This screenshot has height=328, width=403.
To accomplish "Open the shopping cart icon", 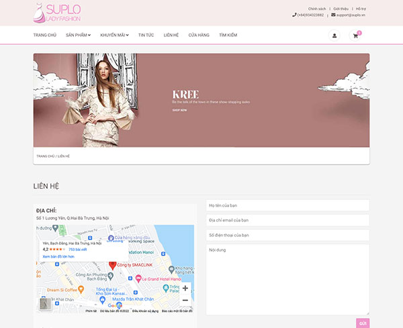I will [x=355, y=36].
